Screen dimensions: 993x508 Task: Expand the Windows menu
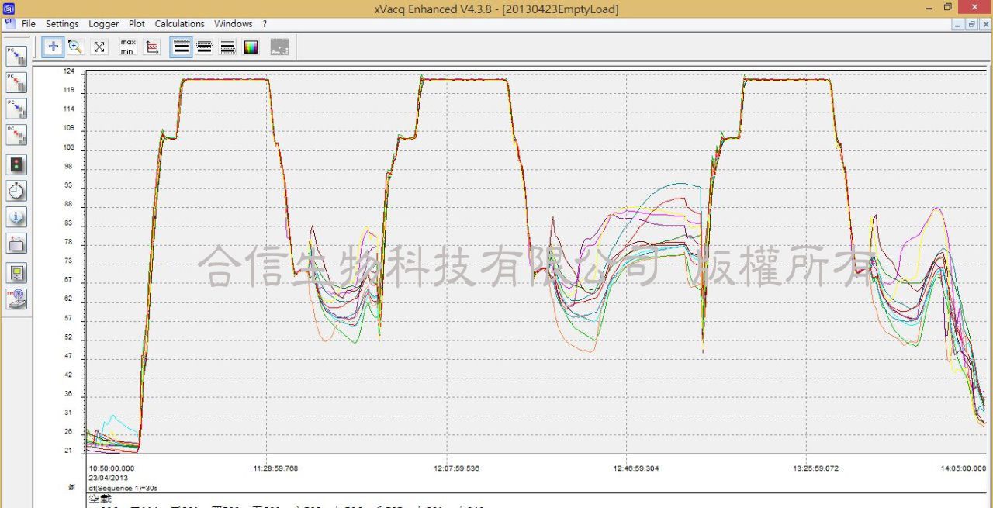(x=233, y=24)
